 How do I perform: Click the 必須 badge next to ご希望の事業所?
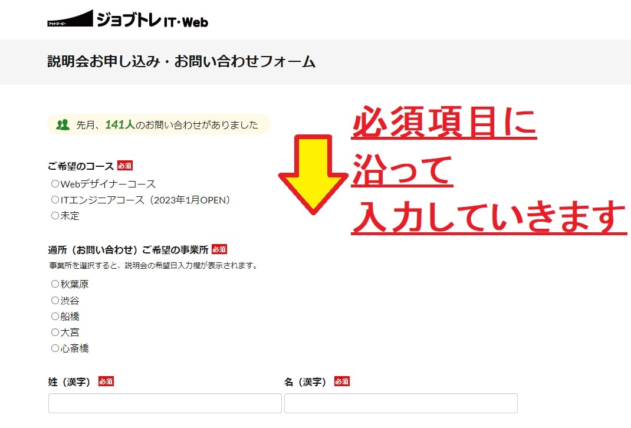(x=219, y=249)
